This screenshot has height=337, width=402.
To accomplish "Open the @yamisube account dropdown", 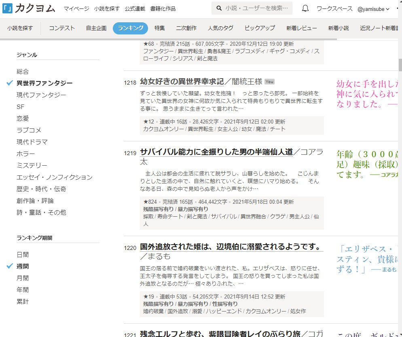I will coord(373,9).
